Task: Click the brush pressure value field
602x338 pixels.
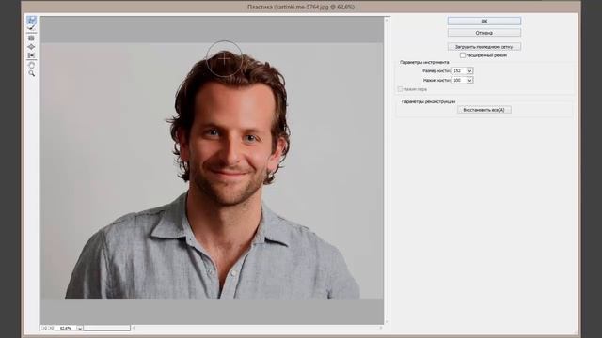Action: click(459, 80)
